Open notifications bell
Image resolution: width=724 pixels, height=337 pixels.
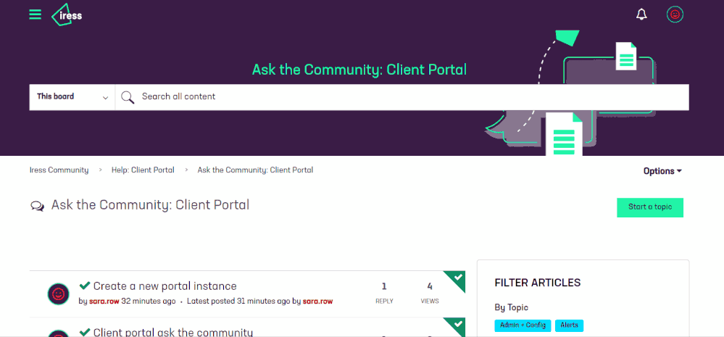click(641, 14)
